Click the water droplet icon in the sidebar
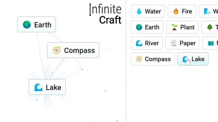 (x=139, y=11)
